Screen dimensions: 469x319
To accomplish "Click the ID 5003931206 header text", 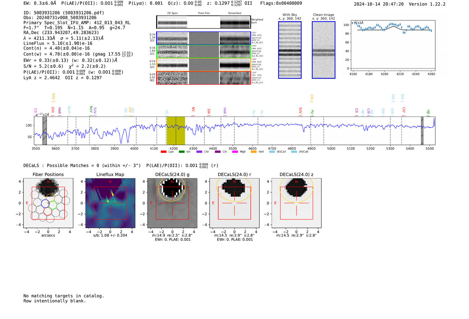I will tap(64, 13).
